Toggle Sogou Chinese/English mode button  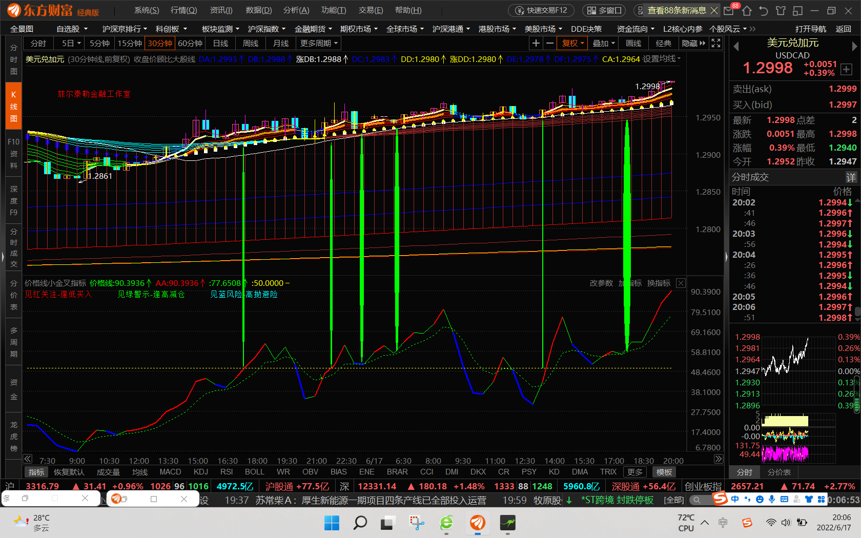pos(735,499)
